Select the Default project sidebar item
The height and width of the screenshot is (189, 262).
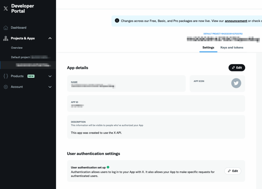[x=29, y=57]
